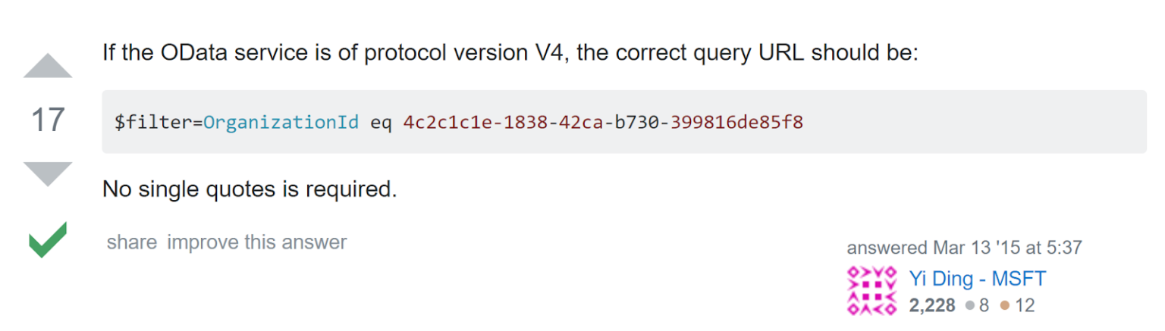This screenshot has height=331, width=1165.
Task: Click the 2,228 reputation score
Action: [932, 306]
